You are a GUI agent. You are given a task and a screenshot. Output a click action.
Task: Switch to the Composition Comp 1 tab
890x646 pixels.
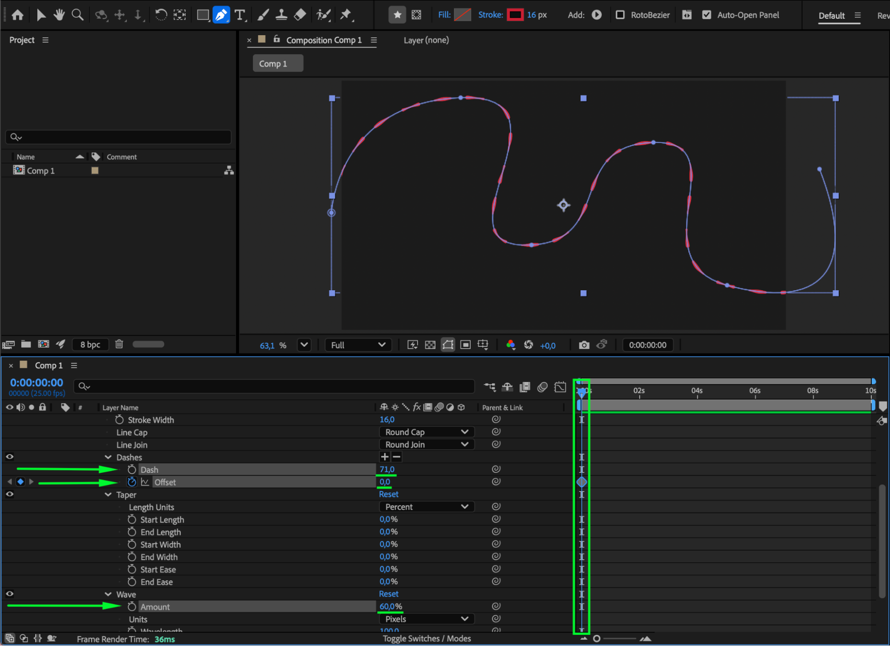click(x=324, y=40)
